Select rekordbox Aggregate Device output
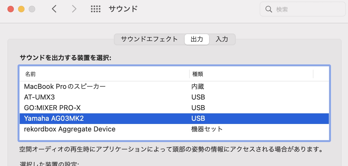Viewport: 348px width, 166px height. (x=174, y=129)
